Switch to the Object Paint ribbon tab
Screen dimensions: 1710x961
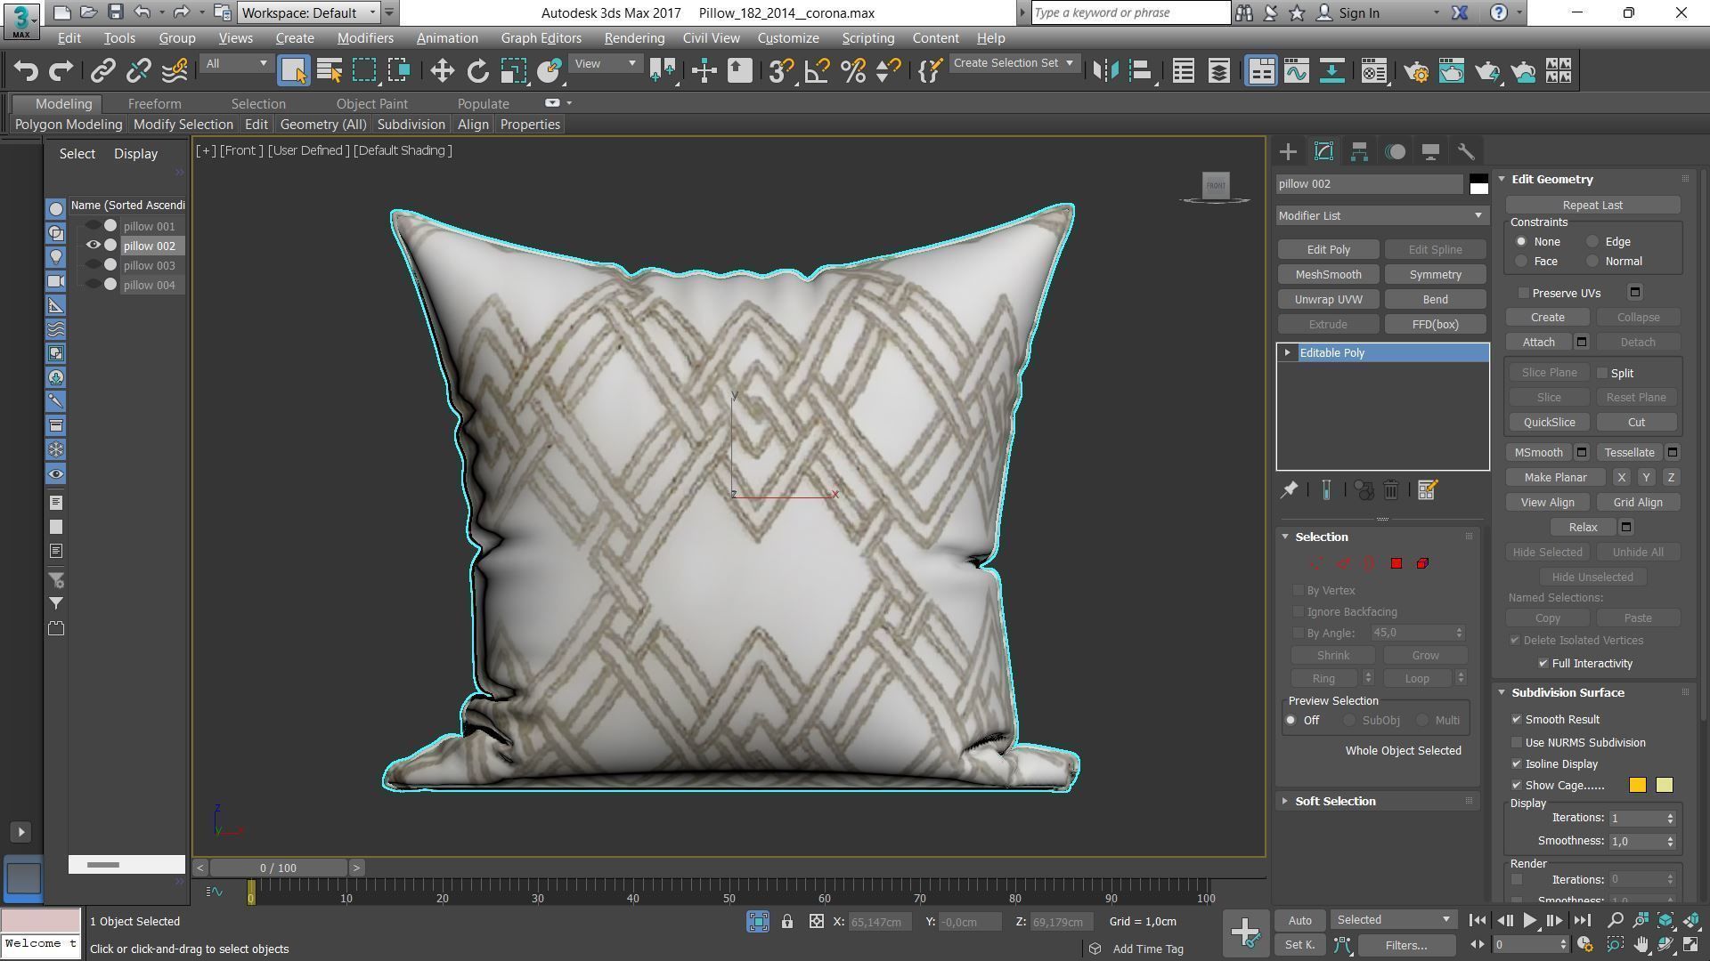pos(371,104)
